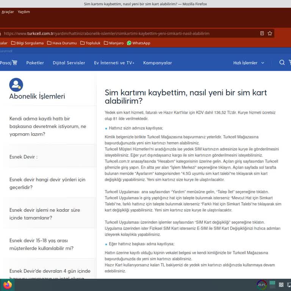Open the Abonelik İşlemleri heading link
The height and width of the screenshot is (291, 291).
pos(37,96)
